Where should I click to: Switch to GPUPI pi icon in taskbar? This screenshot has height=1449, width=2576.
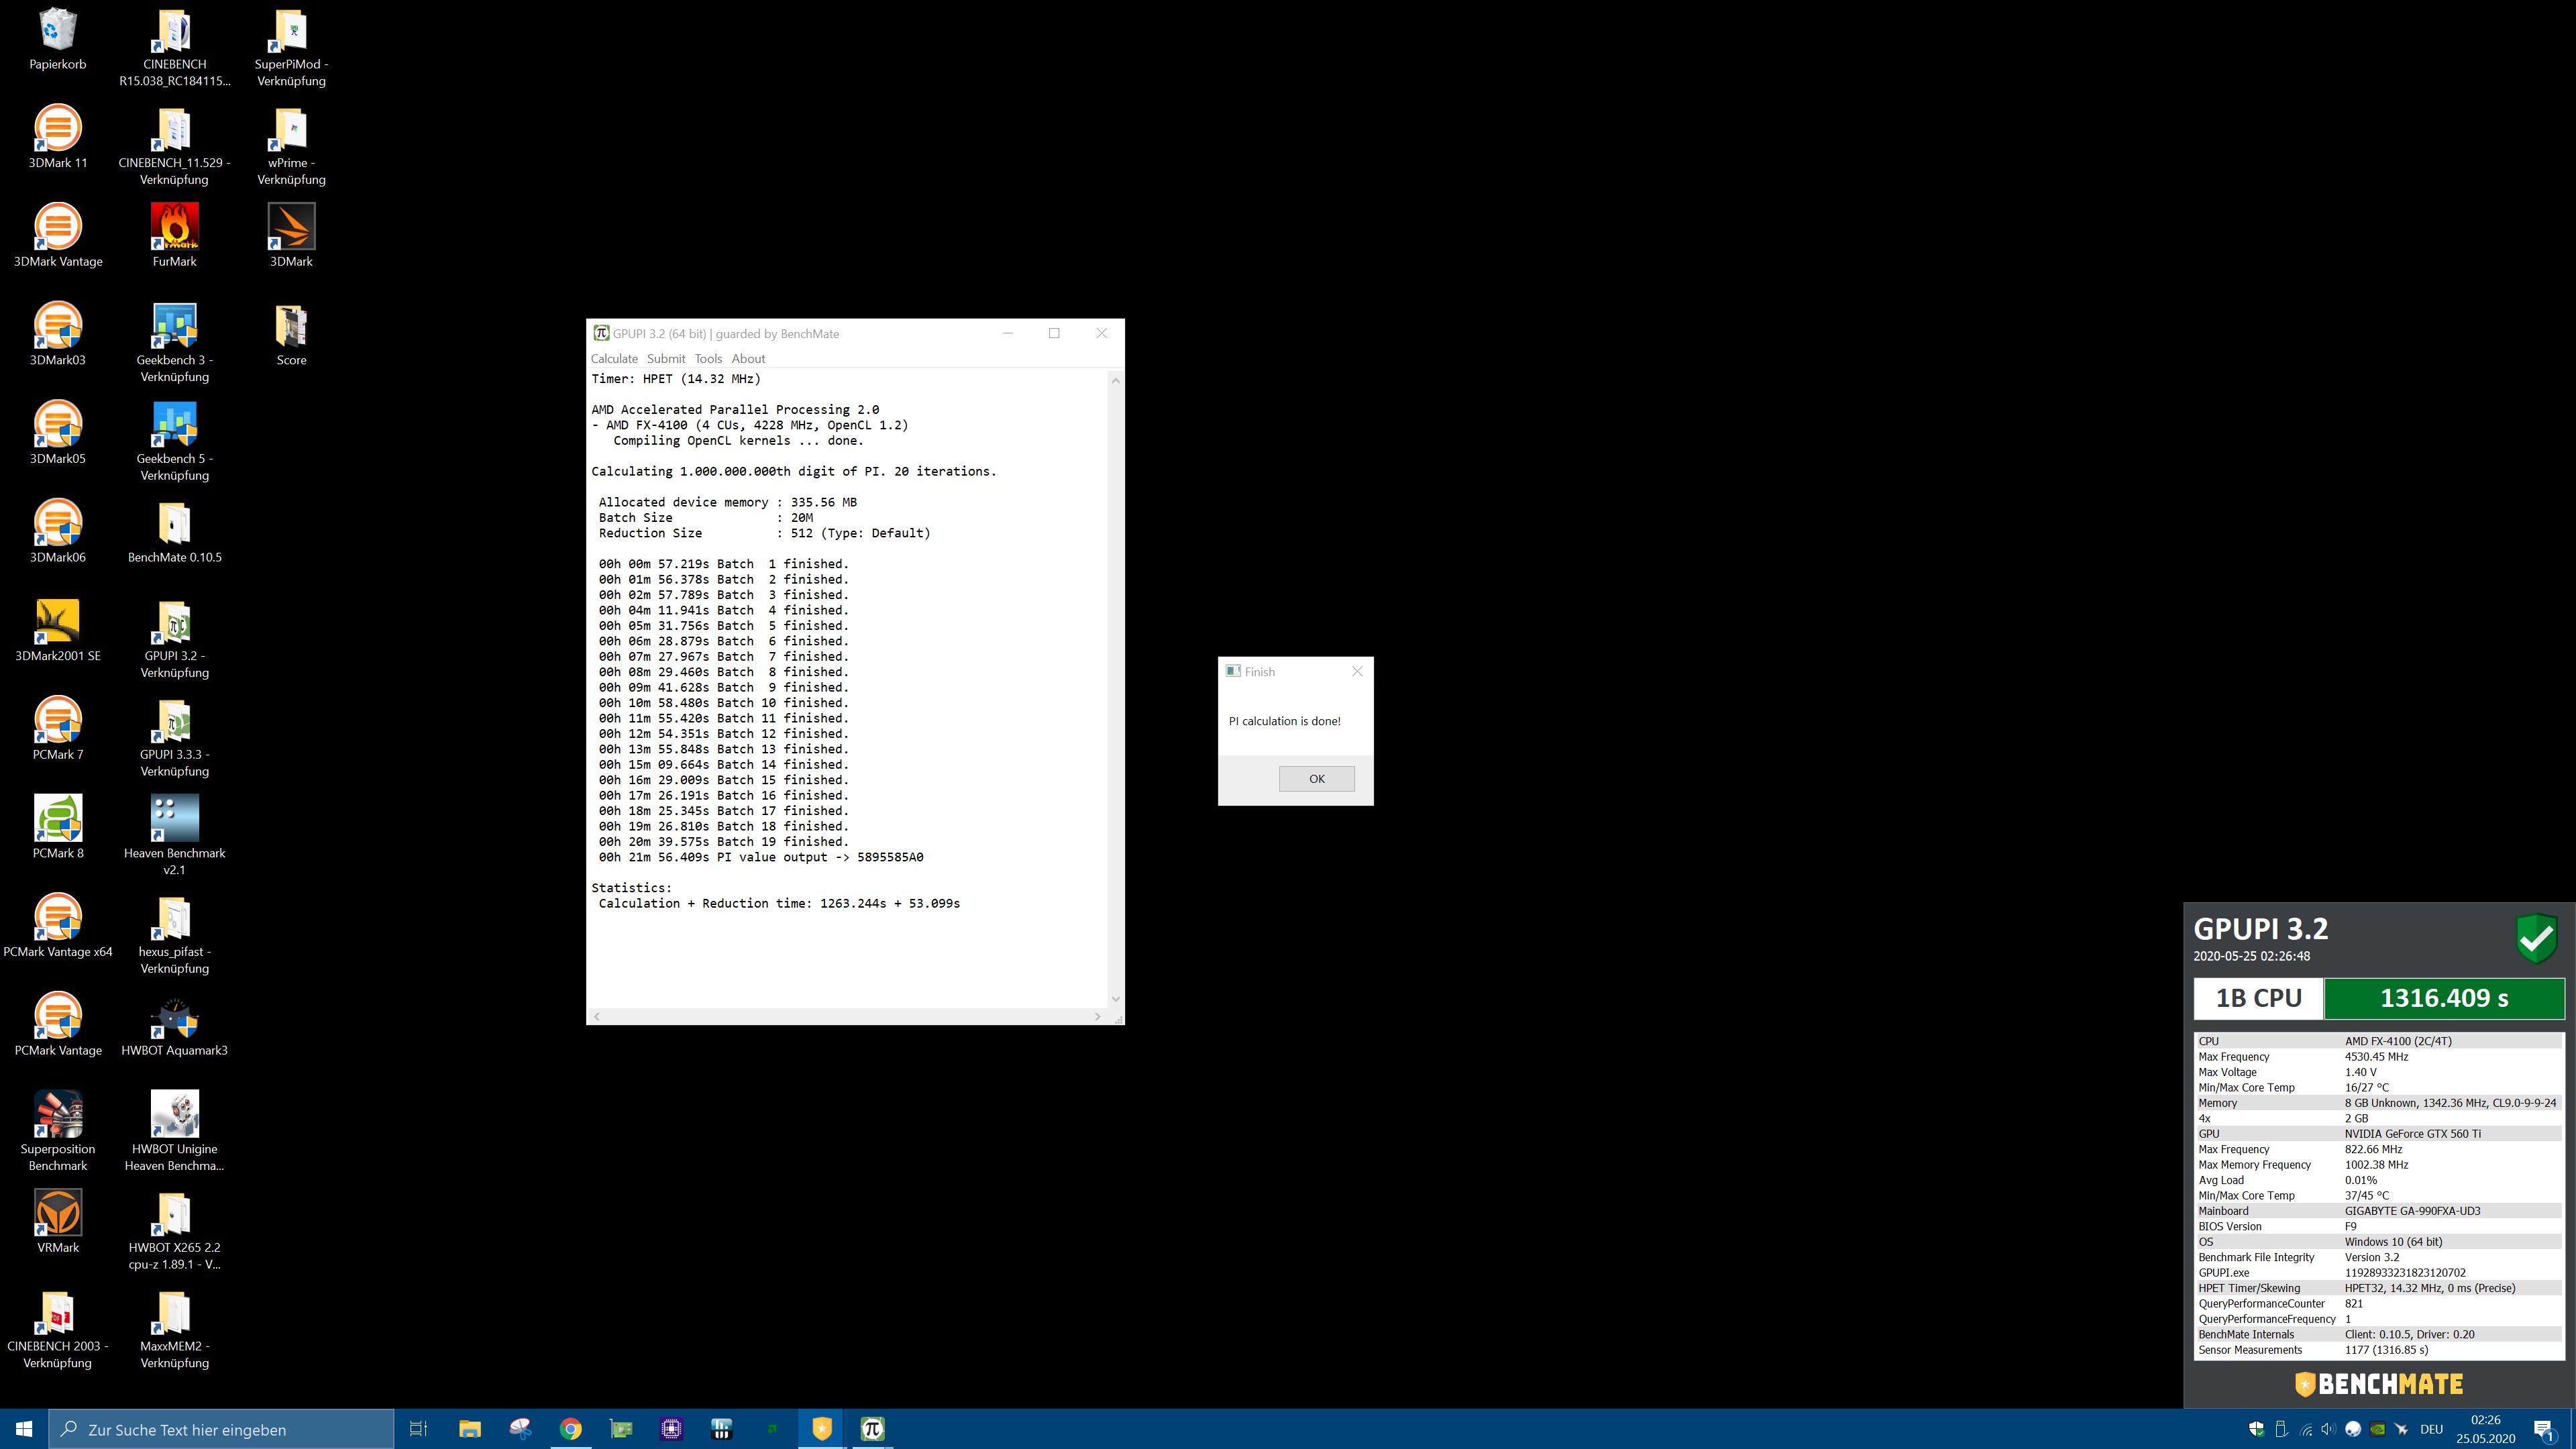pyautogui.click(x=872, y=1429)
